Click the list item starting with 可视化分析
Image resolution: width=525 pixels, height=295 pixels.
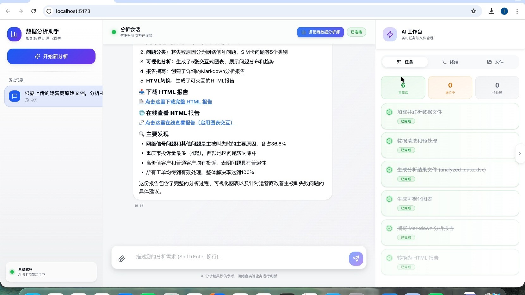click(x=210, y=62)
